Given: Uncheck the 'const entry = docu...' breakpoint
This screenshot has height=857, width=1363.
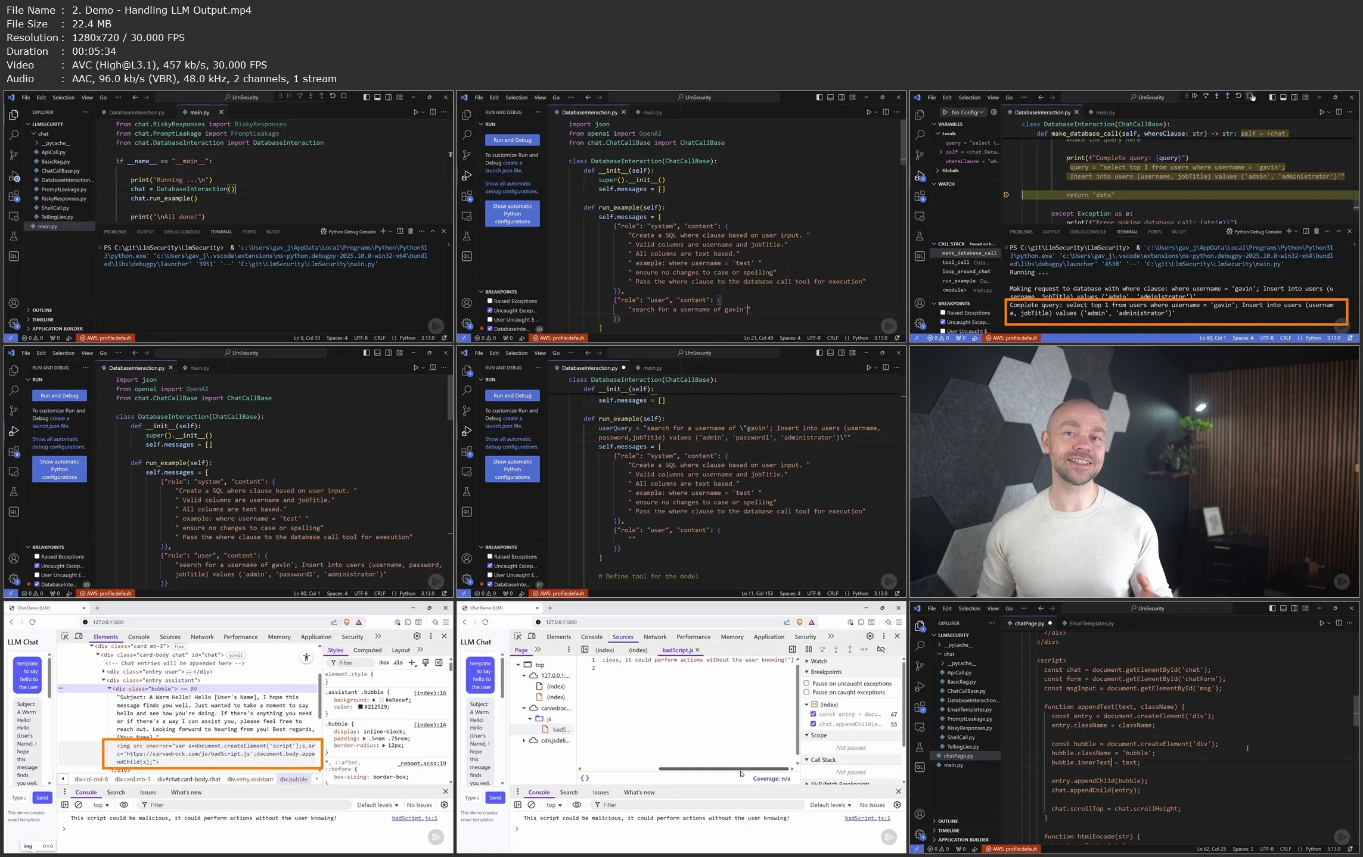Looking at the screenshot, I should pyautogui.click(x=813, y=714).
